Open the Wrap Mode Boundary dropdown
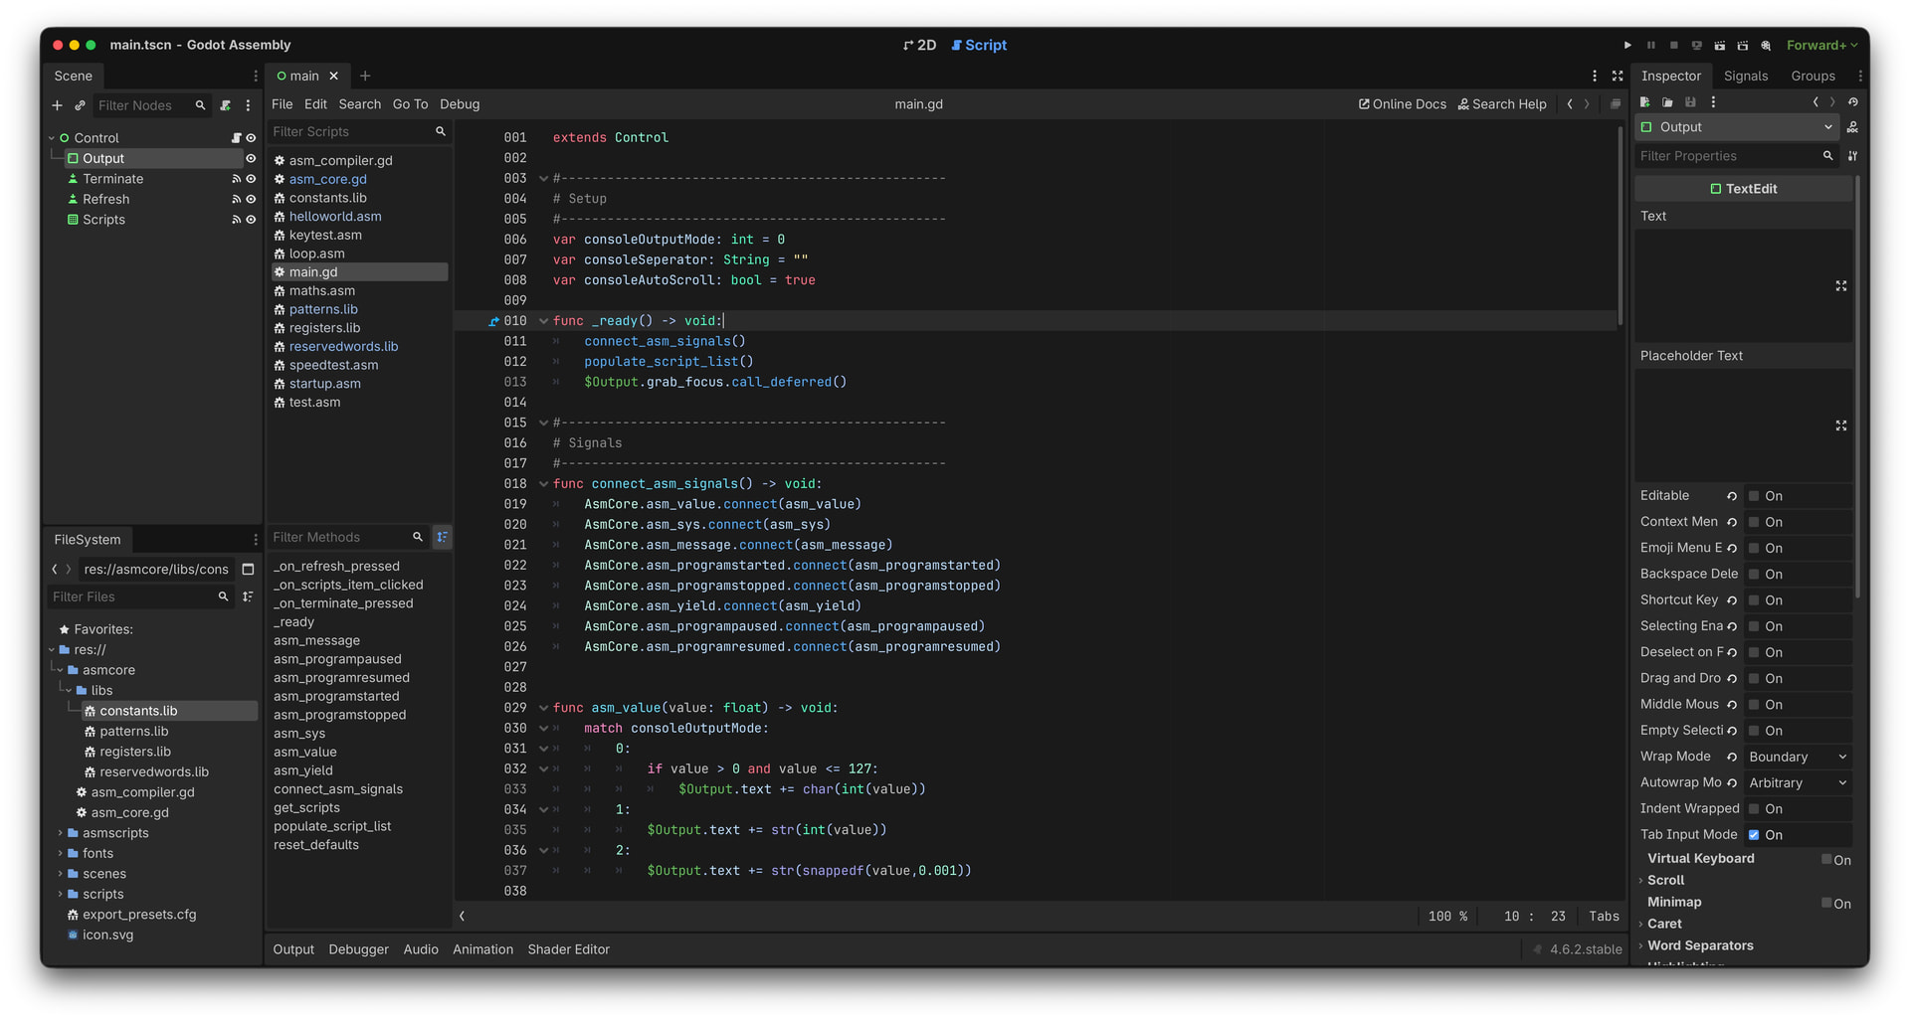 coord(1798,758)
